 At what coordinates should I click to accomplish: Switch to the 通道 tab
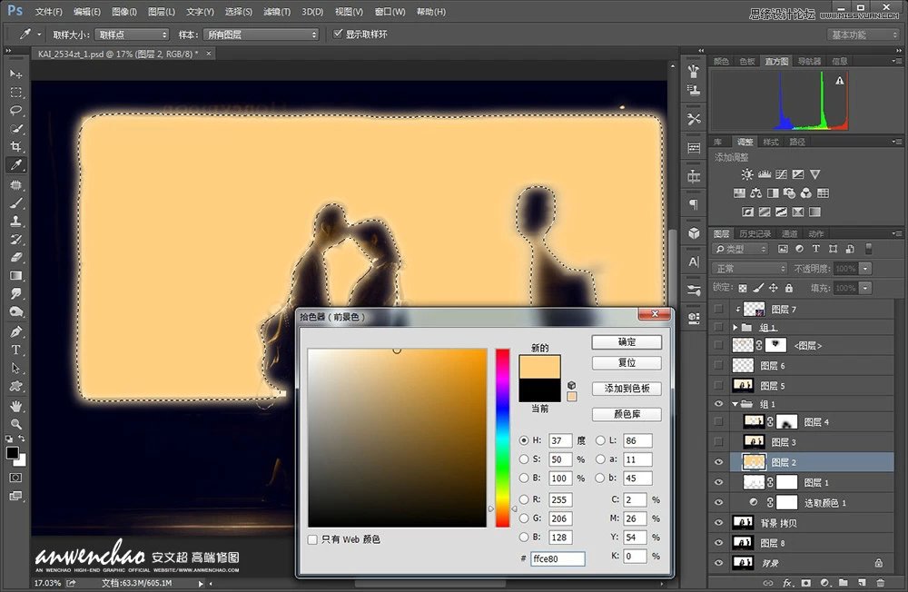coord(790,233)
